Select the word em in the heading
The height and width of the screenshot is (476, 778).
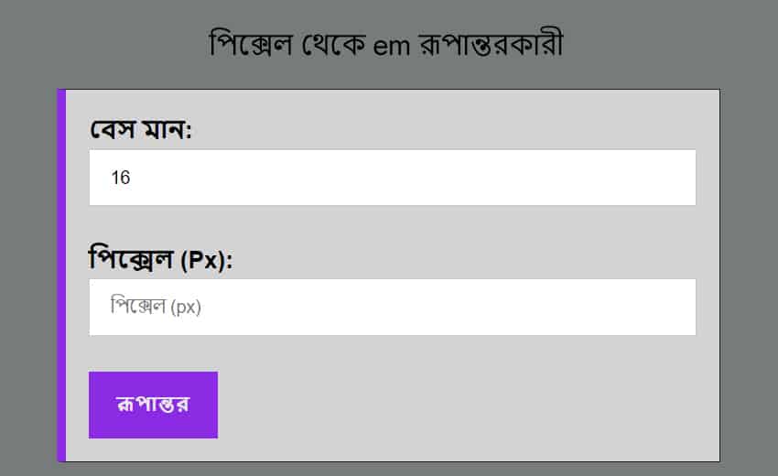pyautogui.click(x=395, y=46)
